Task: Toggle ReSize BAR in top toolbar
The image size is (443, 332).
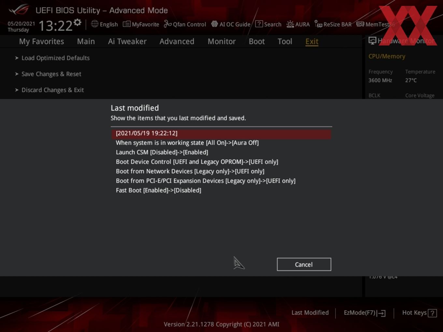Action: click(x=318, y=24)
